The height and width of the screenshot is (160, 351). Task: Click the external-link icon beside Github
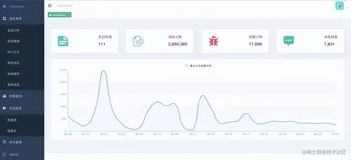(x=4, y=154)
